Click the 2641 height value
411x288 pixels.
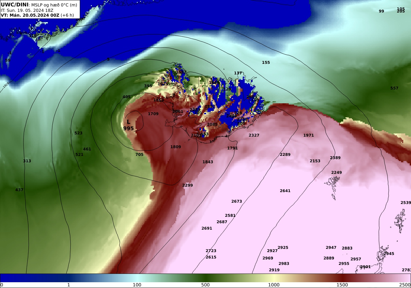click(x=285, y=191)
